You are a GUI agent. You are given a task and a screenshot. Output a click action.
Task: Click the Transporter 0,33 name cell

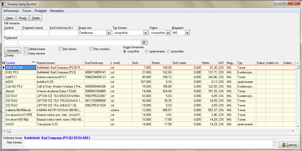tap(60, 124)
